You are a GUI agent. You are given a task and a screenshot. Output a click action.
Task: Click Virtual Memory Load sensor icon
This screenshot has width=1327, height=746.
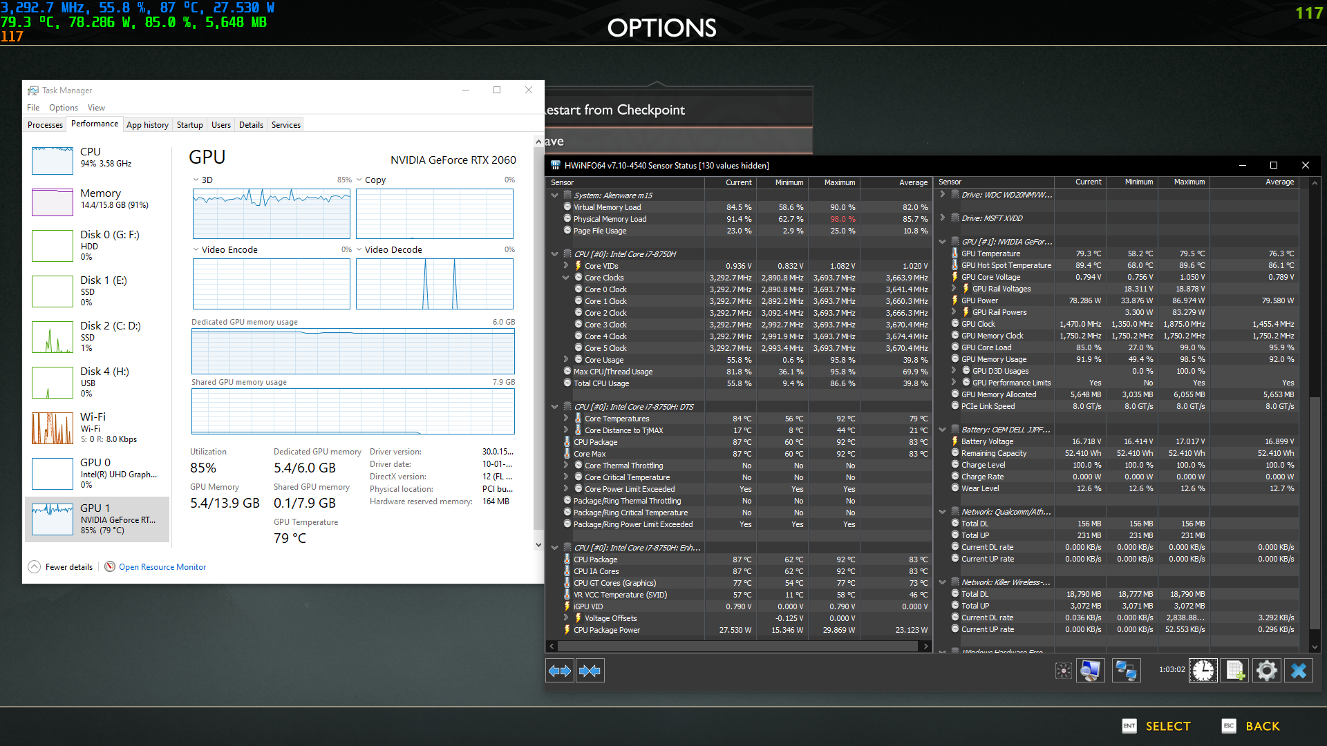click(x=567, y=207)
